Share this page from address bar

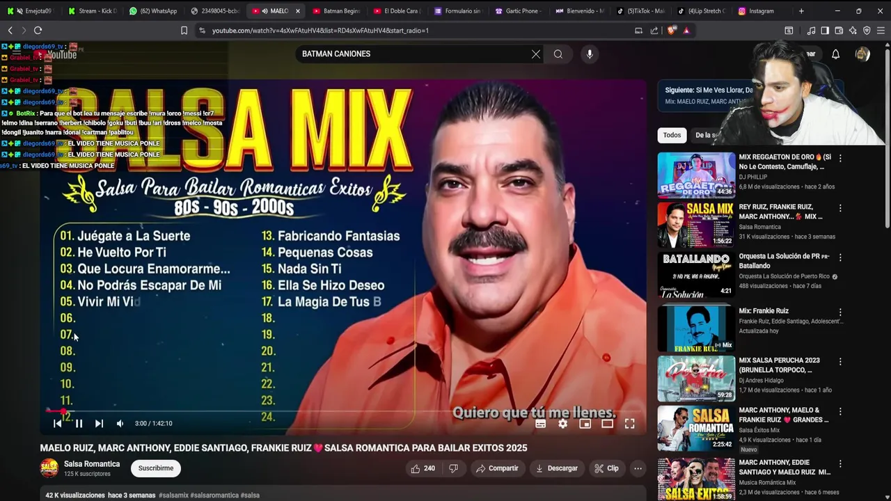[x=654, y=31]
